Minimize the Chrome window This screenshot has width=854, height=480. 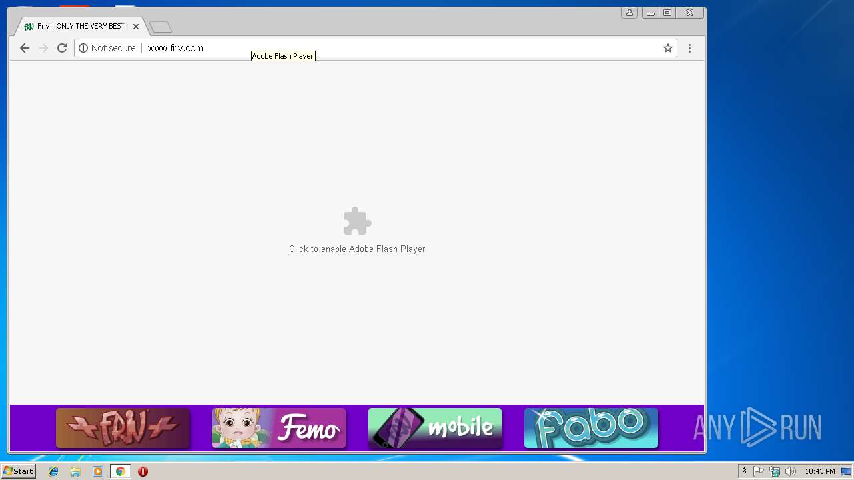650,13
